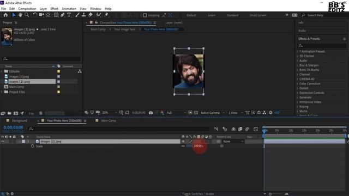This screenshot has width=349, height=196.
Task: Toggle the Snapping checkbox
Action: (145, 15)
